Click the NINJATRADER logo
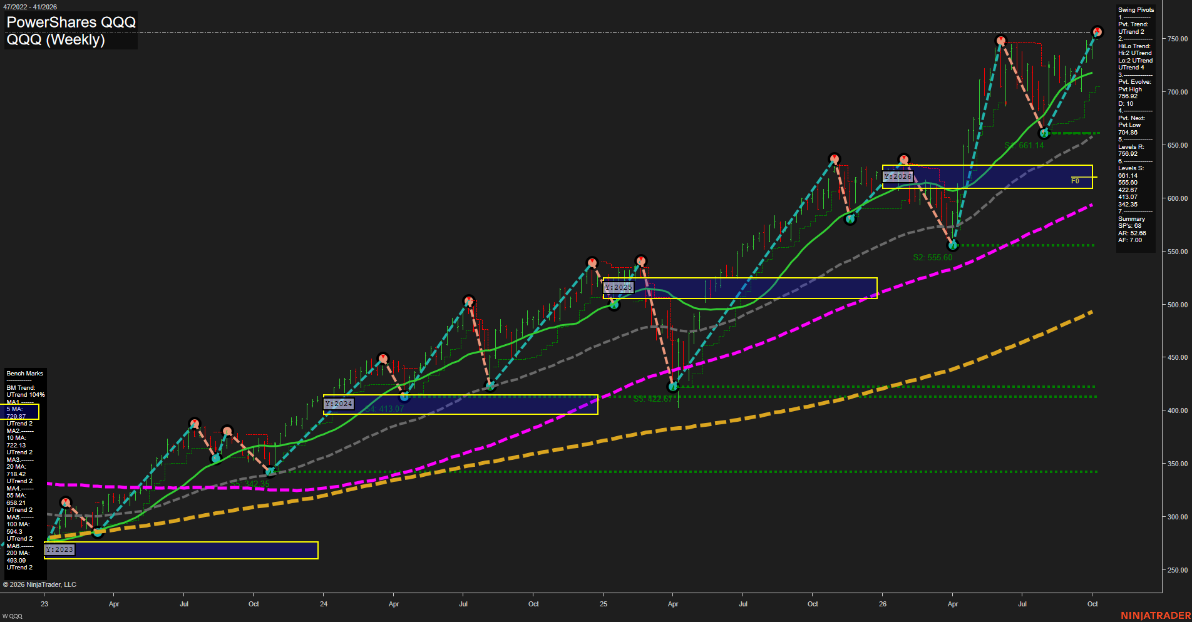The image size is (1192, 622). (1156, 616)
